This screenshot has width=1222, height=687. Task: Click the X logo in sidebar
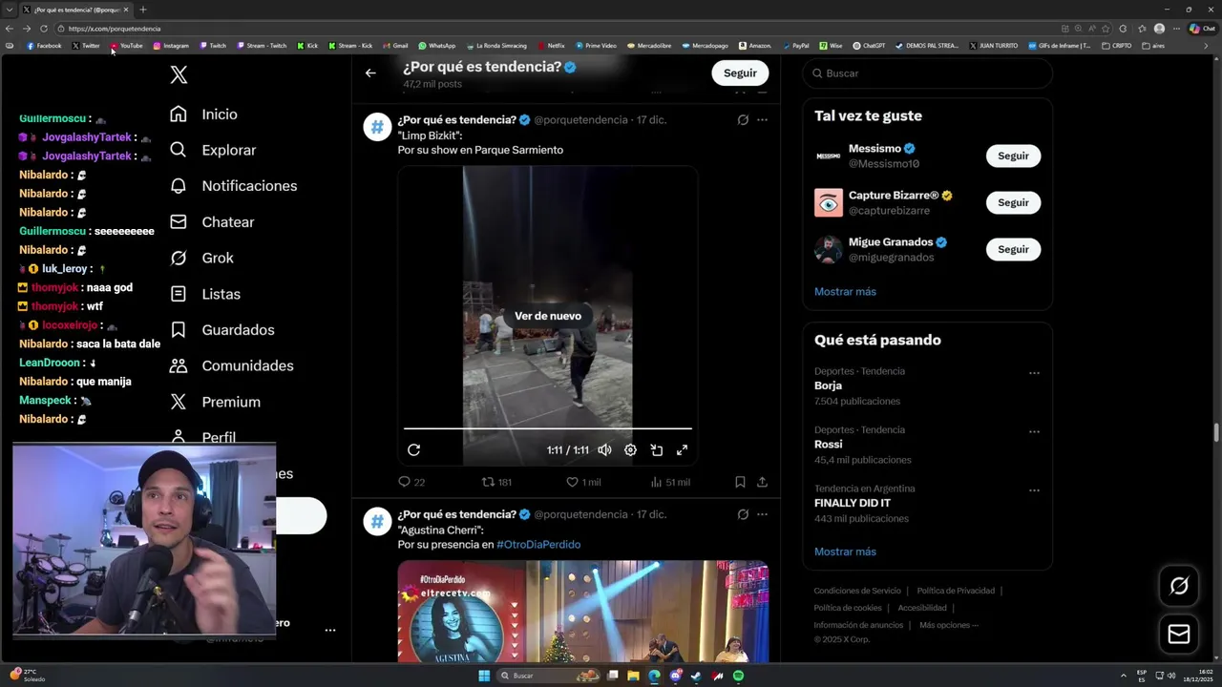click(179, 74)
